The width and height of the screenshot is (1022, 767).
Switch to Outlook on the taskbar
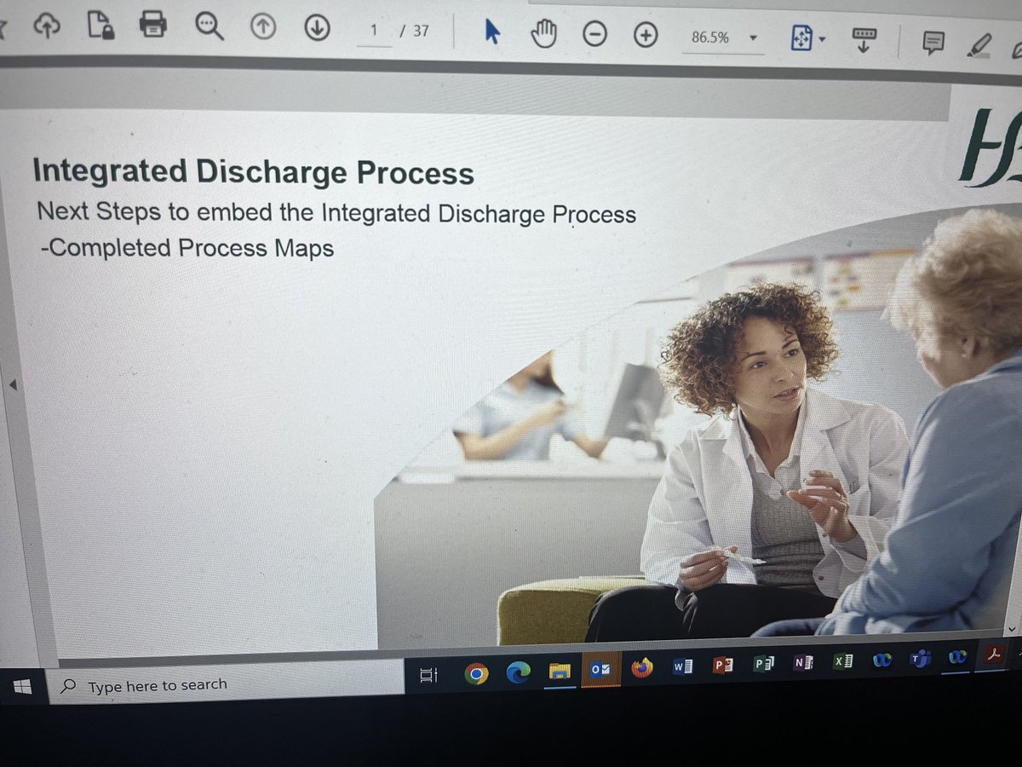pyautogui.click(x=600, y=671)
